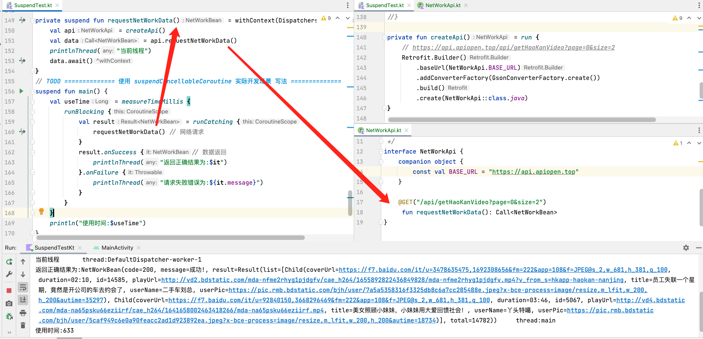703x339 pixels.
Task: Go to previous problem in top-right editor
Action: click(689, 18)
